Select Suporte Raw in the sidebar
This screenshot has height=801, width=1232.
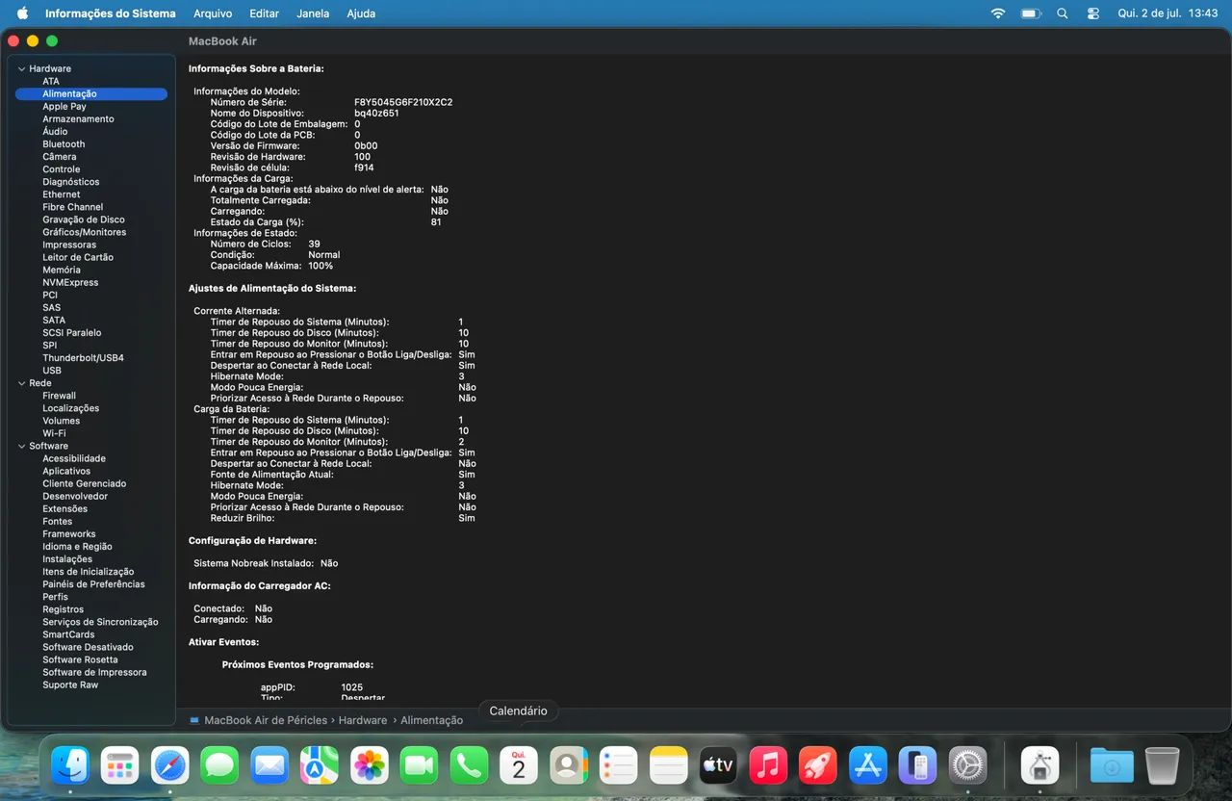click(x=70, y=685)
